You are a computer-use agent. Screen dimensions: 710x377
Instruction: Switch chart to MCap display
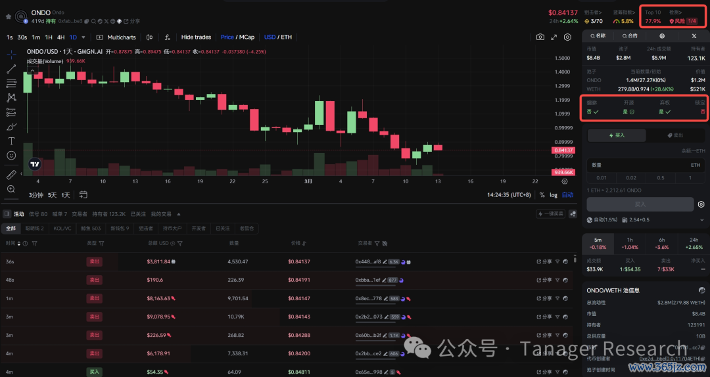pyautogui.click(x=247, y=37)
